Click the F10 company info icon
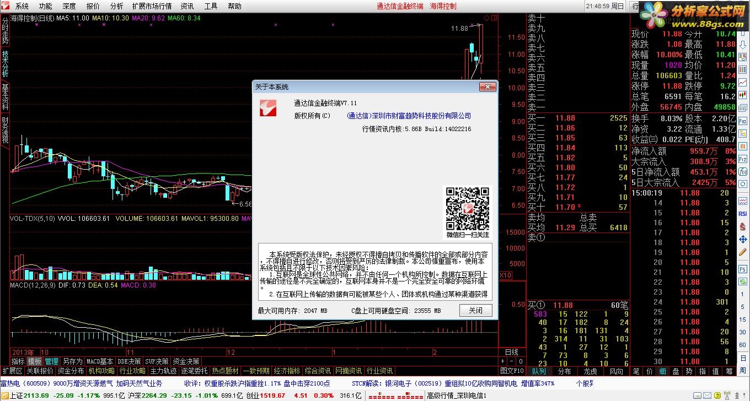Screen dimensions: 750x401 (742, 120)
